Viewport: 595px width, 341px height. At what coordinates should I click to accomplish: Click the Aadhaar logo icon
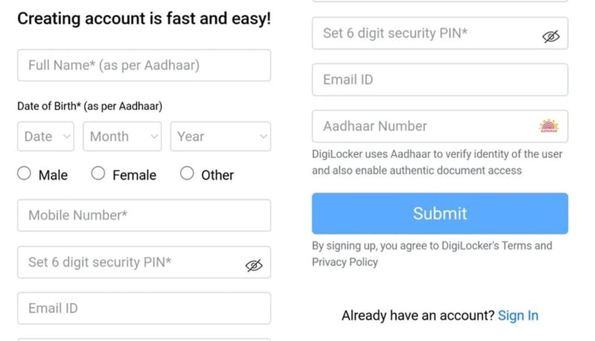click(549, 126)
